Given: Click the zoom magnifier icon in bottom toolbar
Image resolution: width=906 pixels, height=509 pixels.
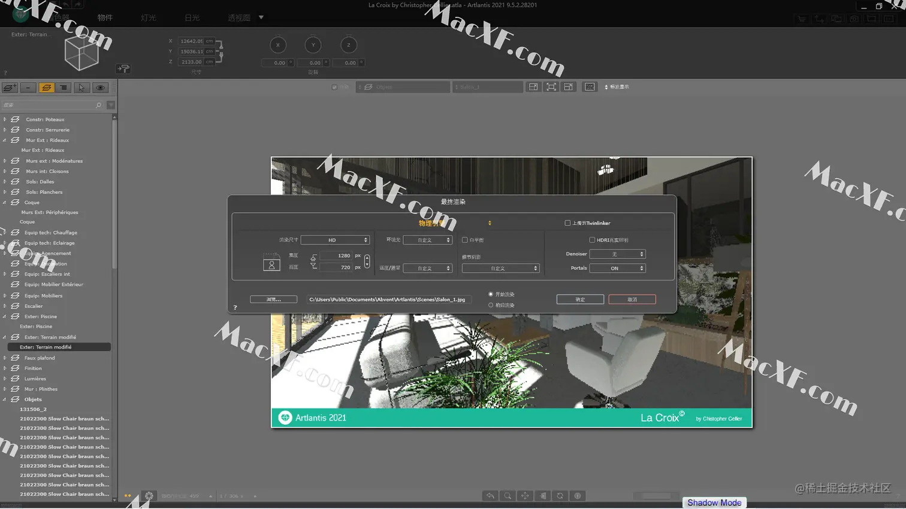Looking at the screenshot, I should tap(508, 496).
